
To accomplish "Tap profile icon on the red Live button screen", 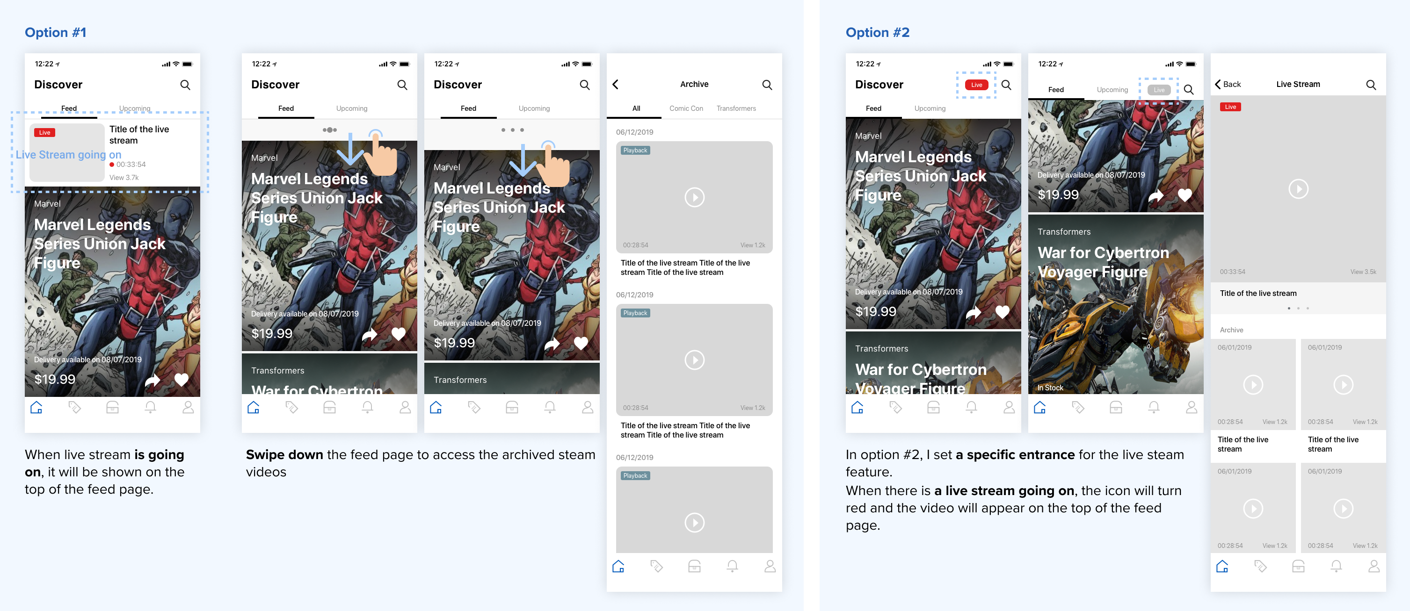I will pos(1010,408).
